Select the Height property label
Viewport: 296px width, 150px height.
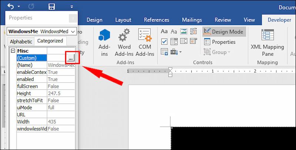(x=31, y=93)
